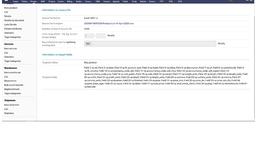Image resolution: width=255 pixels, height=143 pixels.
Task: Click the Shipments section header
Action: 10,101
